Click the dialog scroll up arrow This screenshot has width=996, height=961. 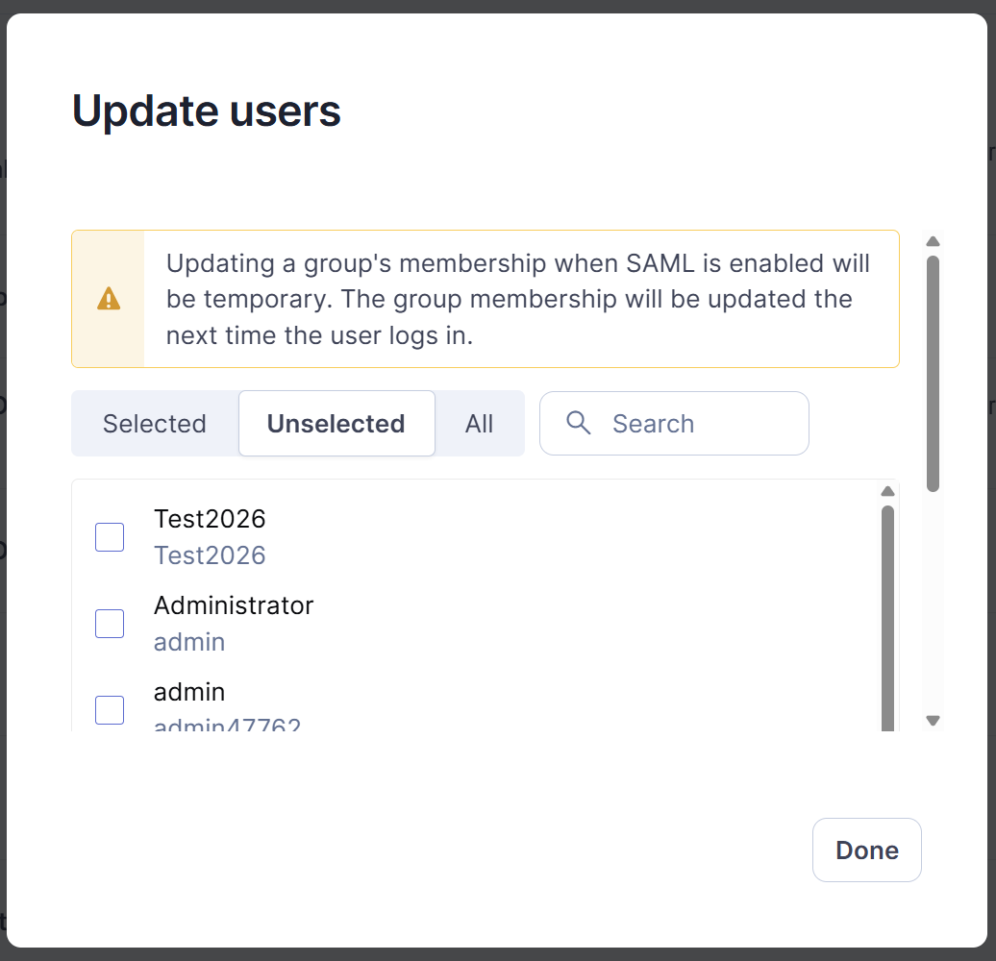click(x=933, y=241)
